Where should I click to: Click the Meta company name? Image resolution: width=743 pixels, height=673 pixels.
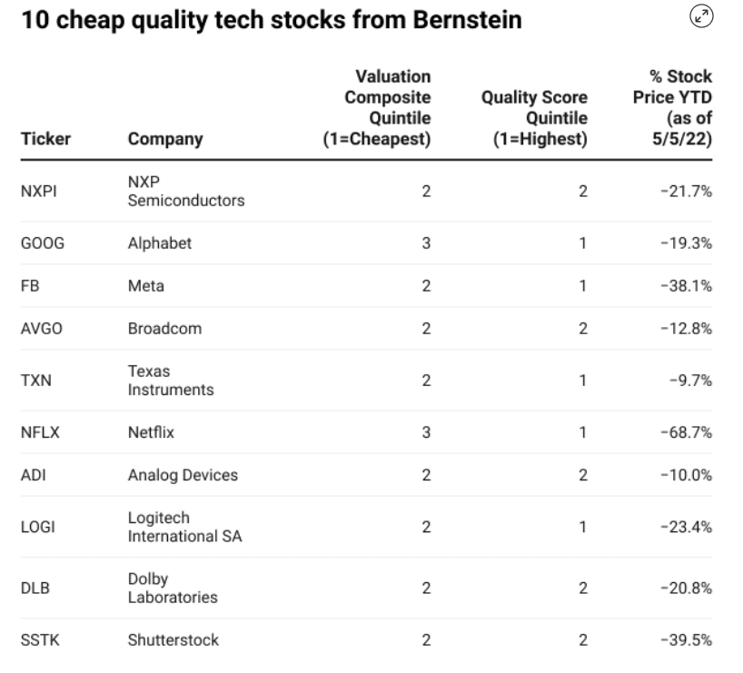(145, 286)
